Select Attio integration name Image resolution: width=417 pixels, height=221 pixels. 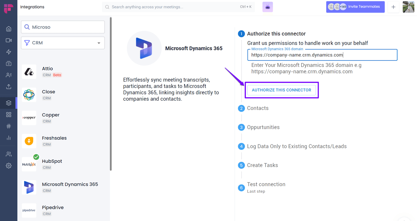(x=47, y=68)
